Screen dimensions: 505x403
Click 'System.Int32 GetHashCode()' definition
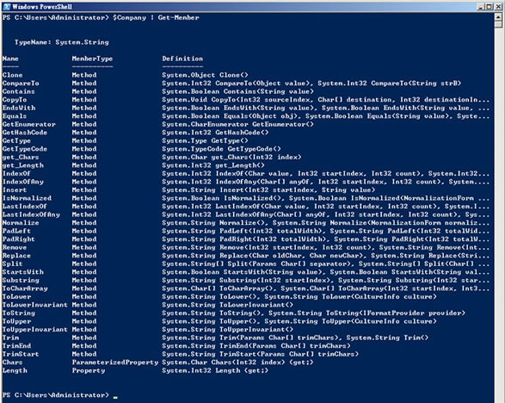[x=215, y=133]
